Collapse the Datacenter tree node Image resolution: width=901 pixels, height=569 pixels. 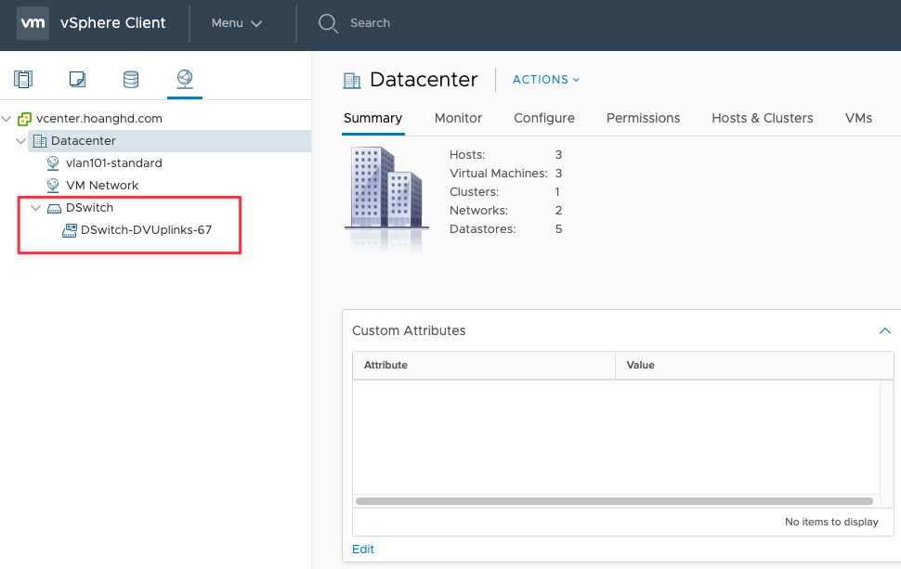click(x=21, y=141)
